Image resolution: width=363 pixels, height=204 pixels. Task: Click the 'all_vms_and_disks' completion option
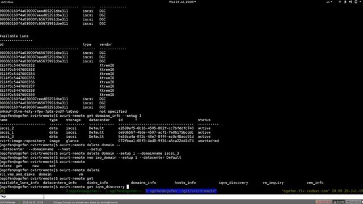click(18, 174)
